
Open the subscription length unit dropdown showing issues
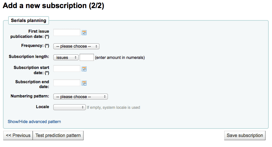click(66, 57)
